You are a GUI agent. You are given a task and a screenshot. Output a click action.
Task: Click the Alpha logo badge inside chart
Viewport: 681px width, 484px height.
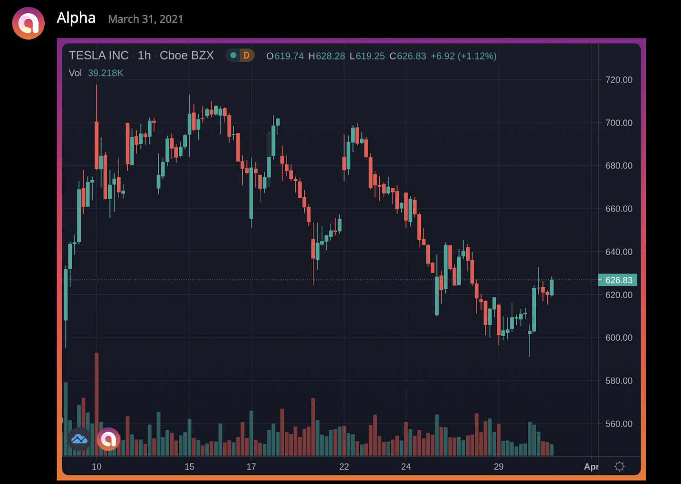coord(109,439)
